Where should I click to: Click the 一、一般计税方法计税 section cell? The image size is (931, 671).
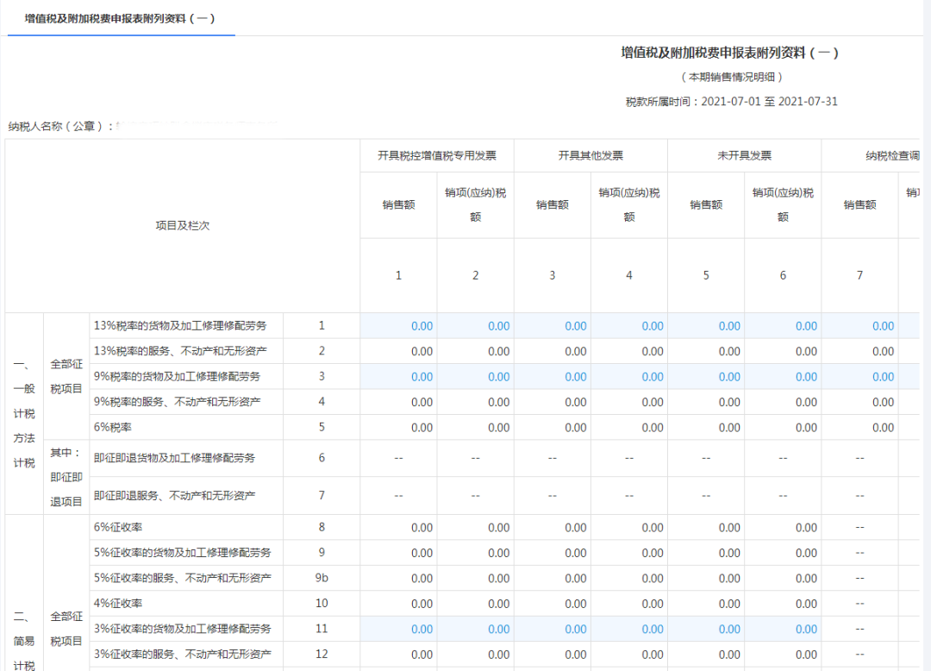point(24,413)
